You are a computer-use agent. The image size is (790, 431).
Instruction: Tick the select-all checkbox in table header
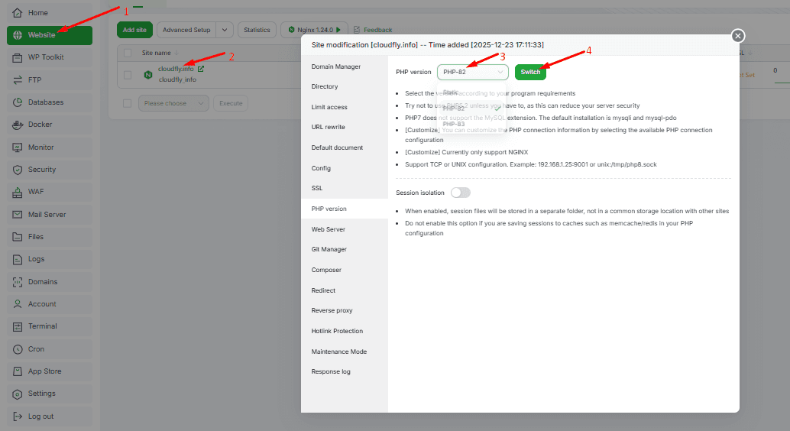point(128,53)
